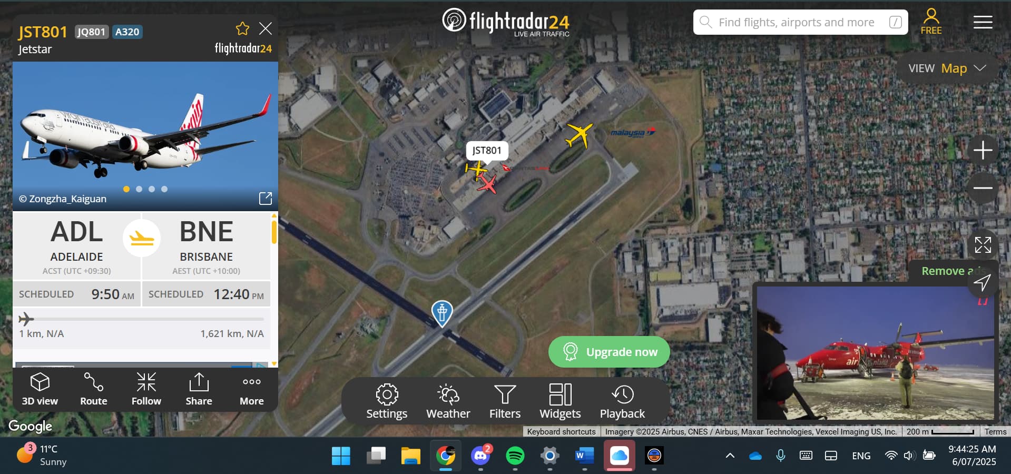Select the second aircraft photo dot

click(139, 189)
